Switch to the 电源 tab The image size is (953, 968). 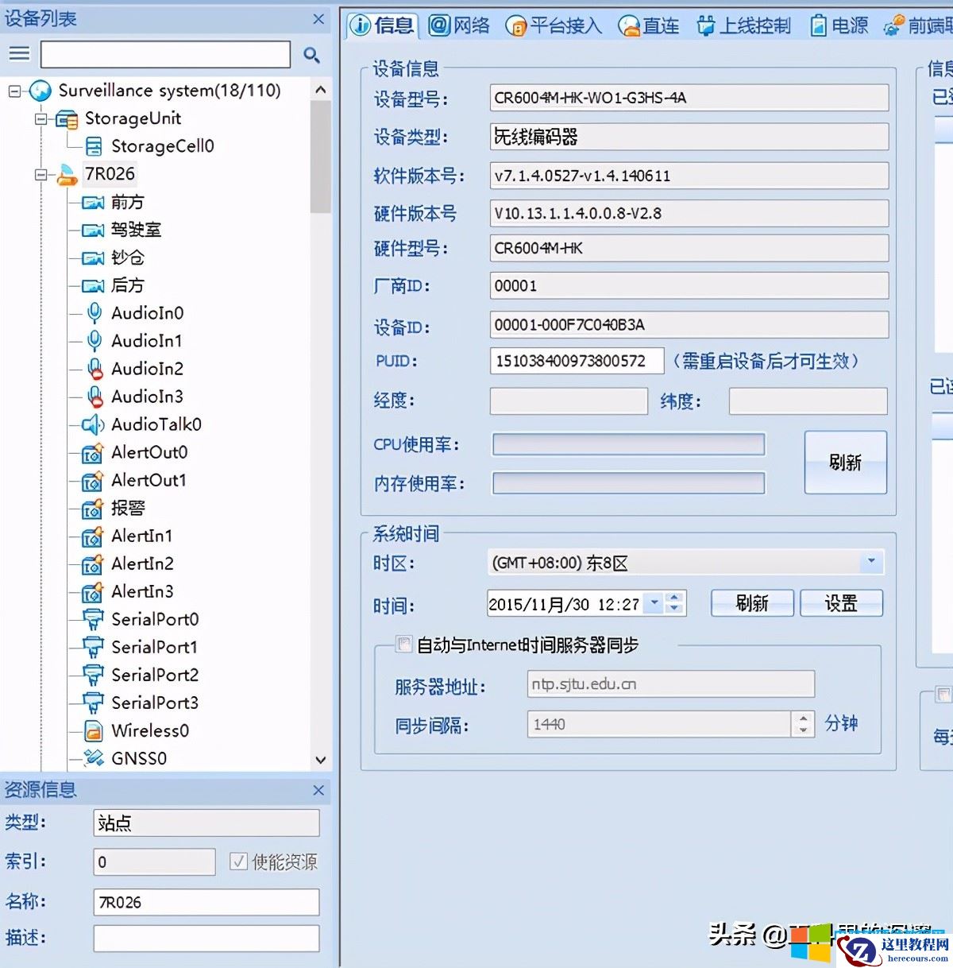[x=839, y=26]
